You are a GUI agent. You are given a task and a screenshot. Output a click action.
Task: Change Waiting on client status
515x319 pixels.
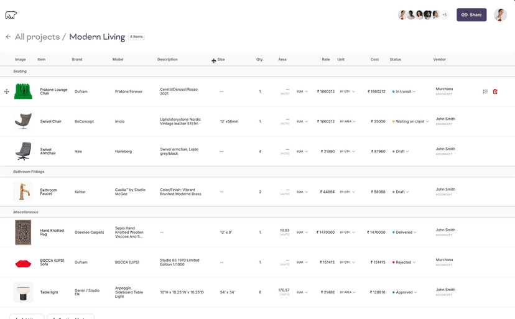[x=411, y=121]
